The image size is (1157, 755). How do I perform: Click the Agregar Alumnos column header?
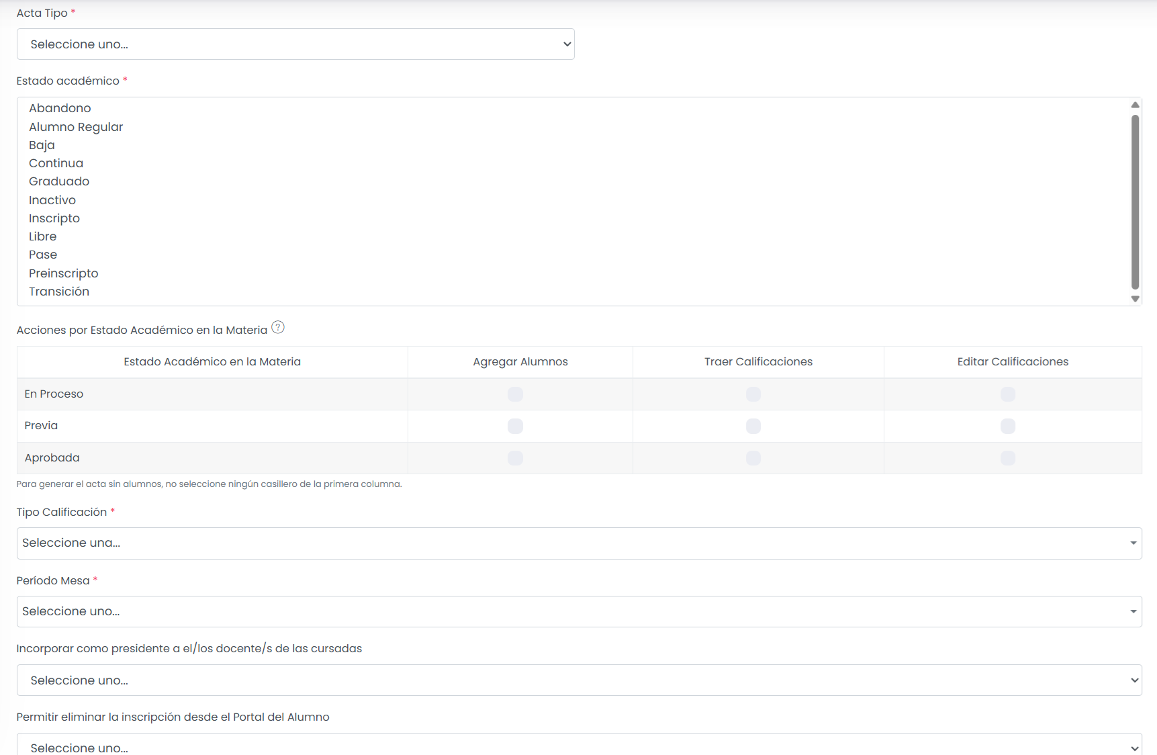[x=520, y=362]
